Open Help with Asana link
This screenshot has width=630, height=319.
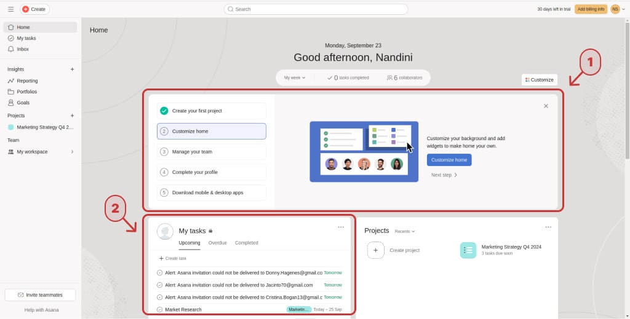pyautogui.click(x=41, y=310)
